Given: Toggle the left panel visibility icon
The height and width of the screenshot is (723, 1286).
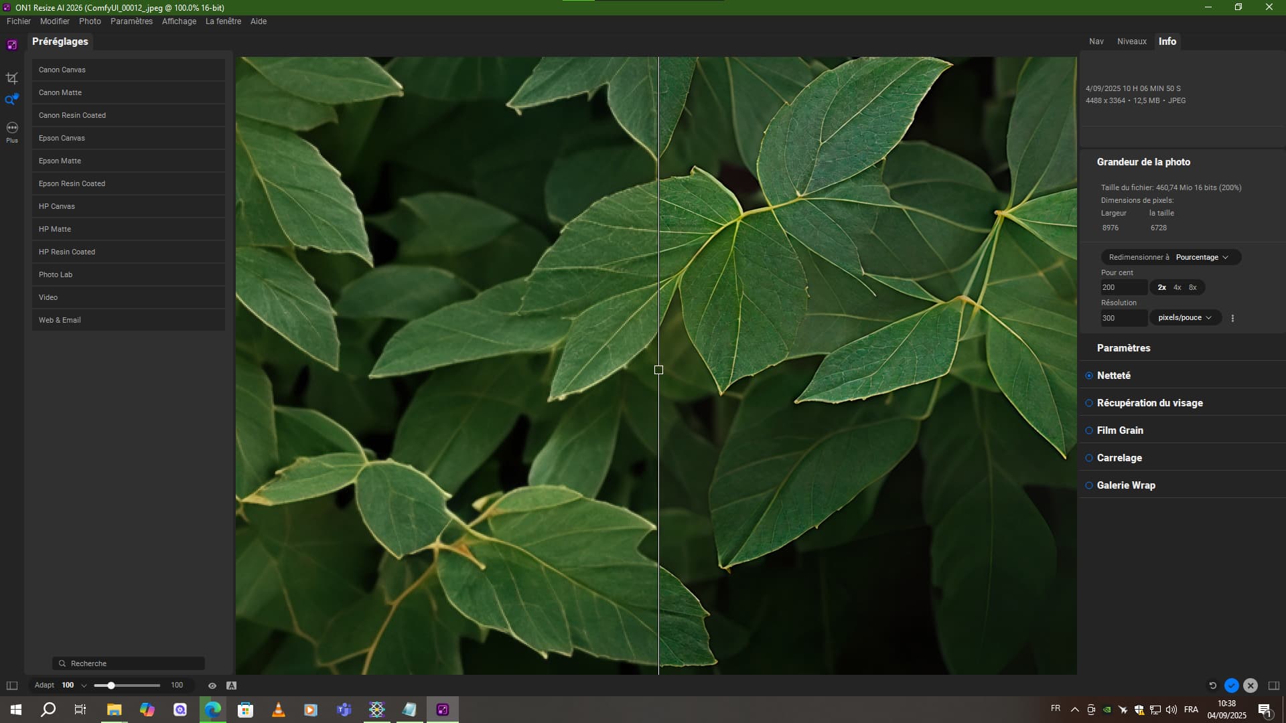Looking at the screenshot, I should pyautogui.click(x=12, y=686).
